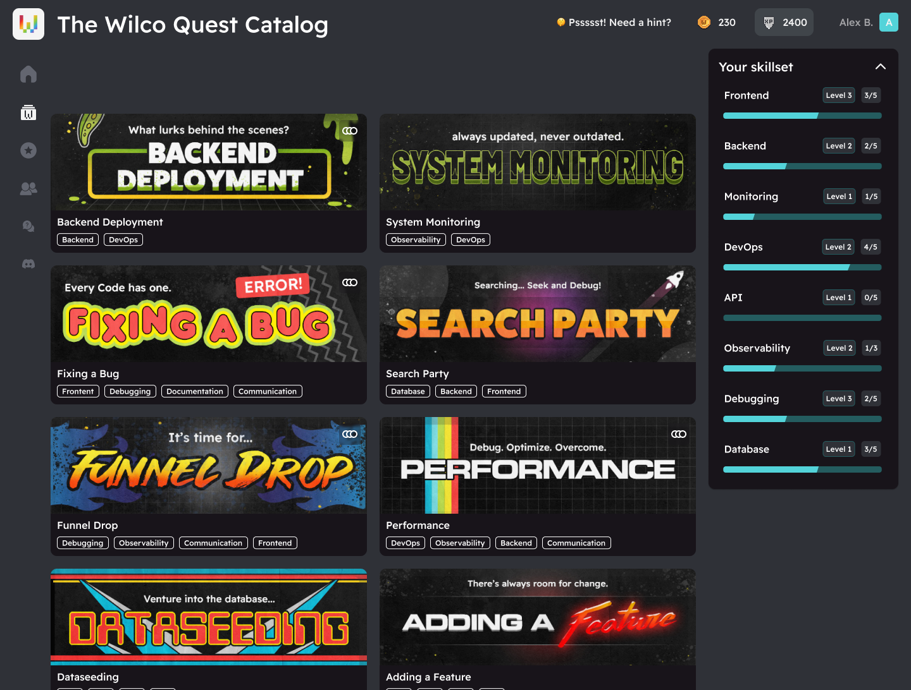This screenshot has height=690, width=911.
Task: Click the Frontend skill progress bar
Action: (802, 116)
